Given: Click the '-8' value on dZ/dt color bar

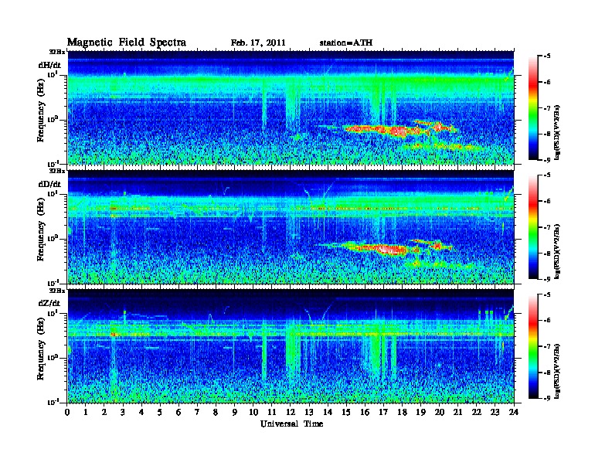Looking at the screenshot, I should 547,373.
